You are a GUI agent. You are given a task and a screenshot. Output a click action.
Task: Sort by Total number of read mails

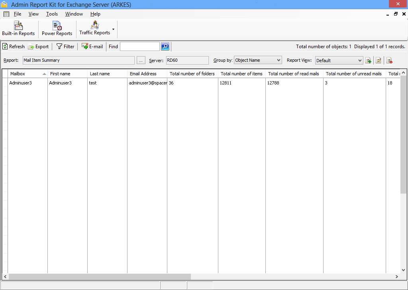click(294, 74)
